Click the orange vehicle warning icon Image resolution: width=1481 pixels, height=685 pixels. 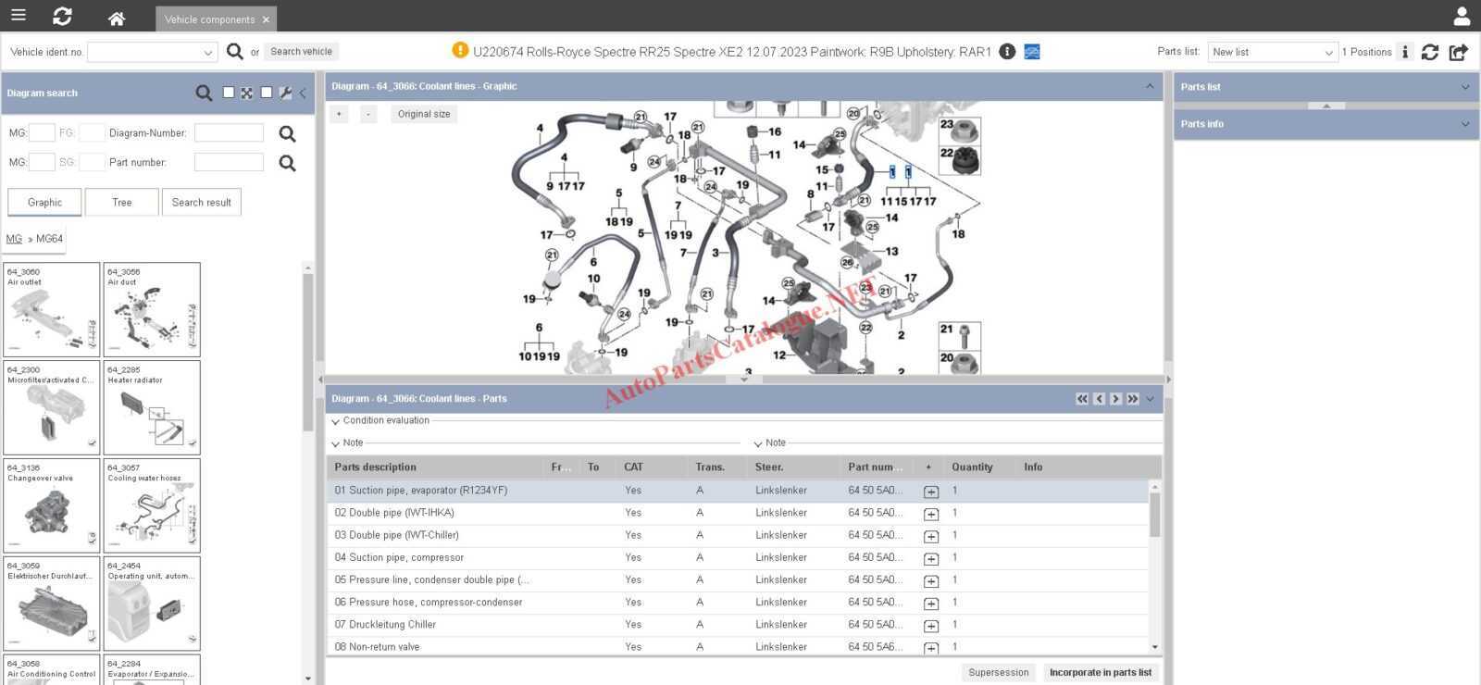[460, 51]
